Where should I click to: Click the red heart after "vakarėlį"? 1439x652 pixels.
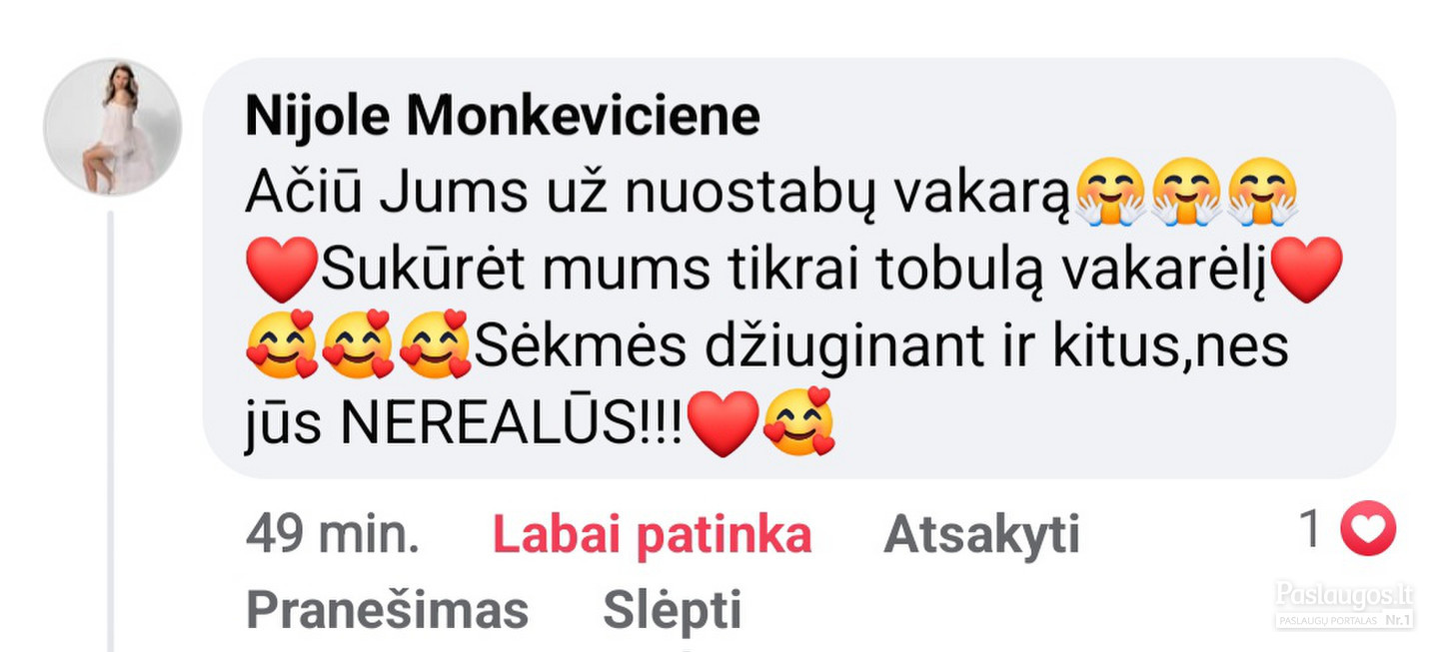pos(1307,271)
